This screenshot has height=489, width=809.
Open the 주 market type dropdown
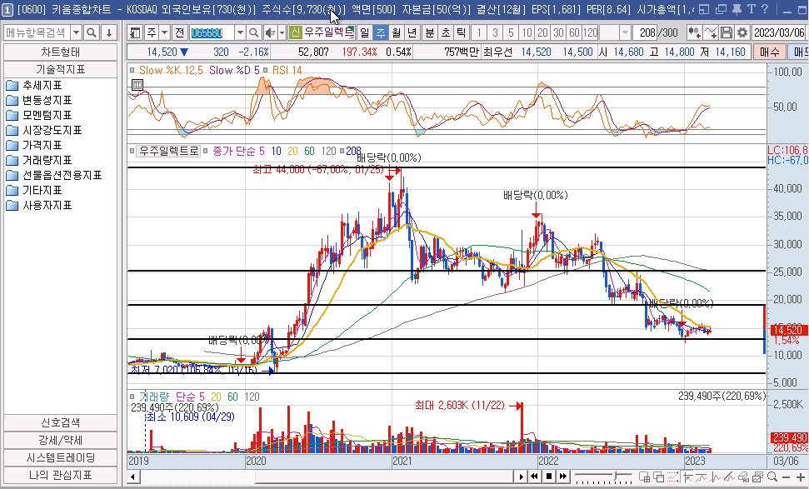pos(165,33)
